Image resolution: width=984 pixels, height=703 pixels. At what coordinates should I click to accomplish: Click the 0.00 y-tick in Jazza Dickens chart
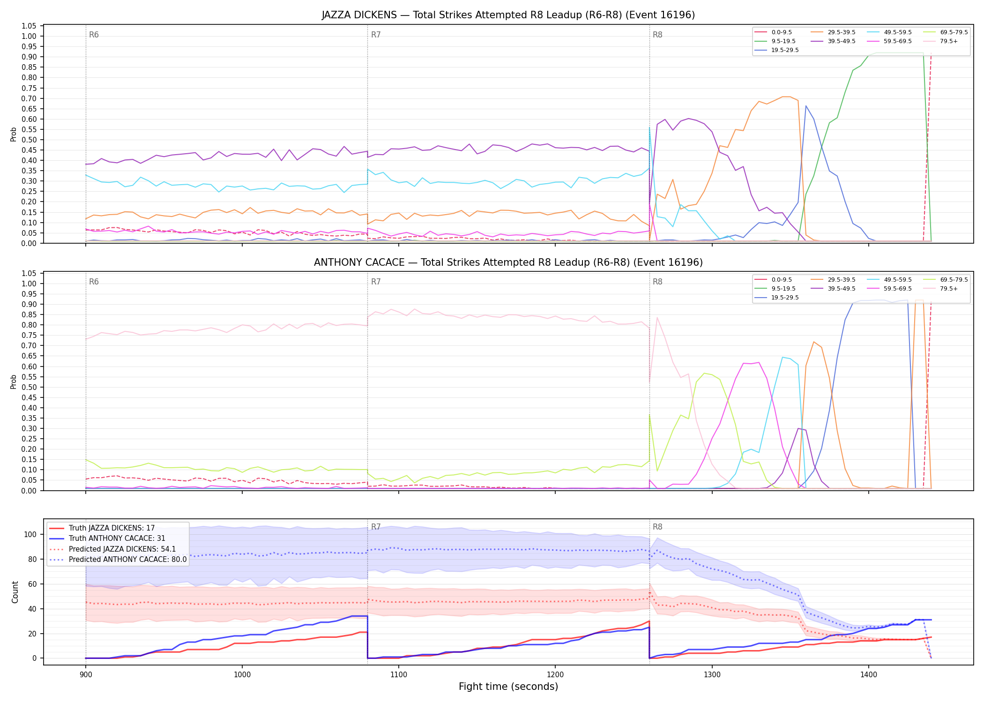click(29, 243)
